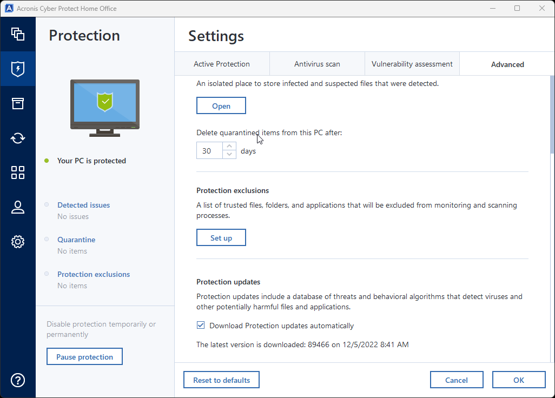The image size is (555, 398).
Task: Open the quarantine folder
Action: (x=221, y=105)
